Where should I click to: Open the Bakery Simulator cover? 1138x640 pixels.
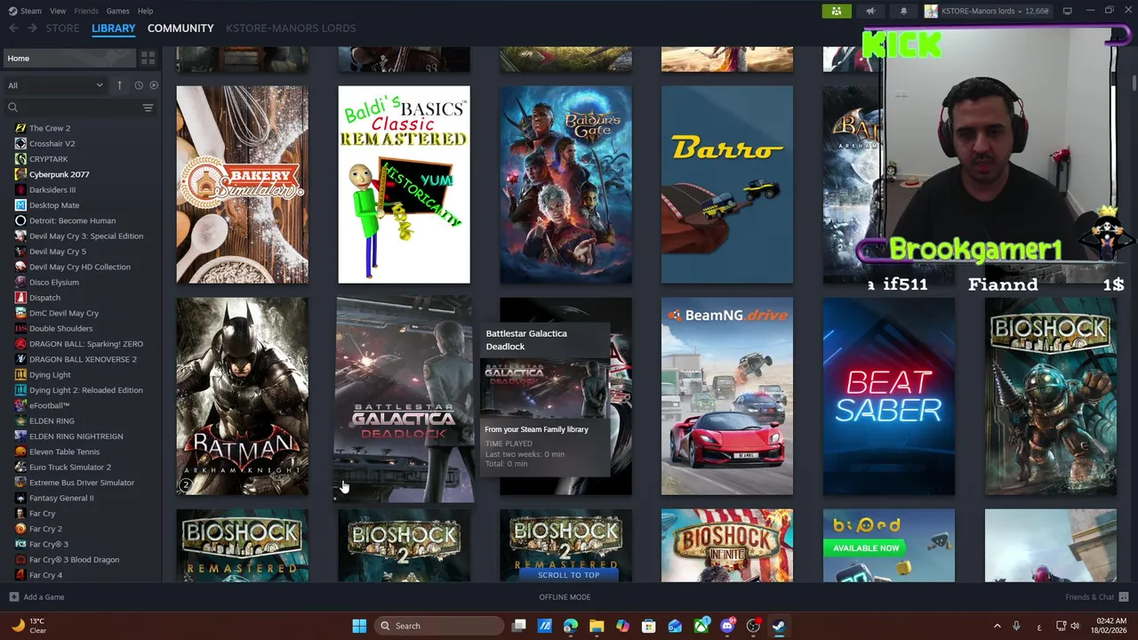(x=242, y=185)
